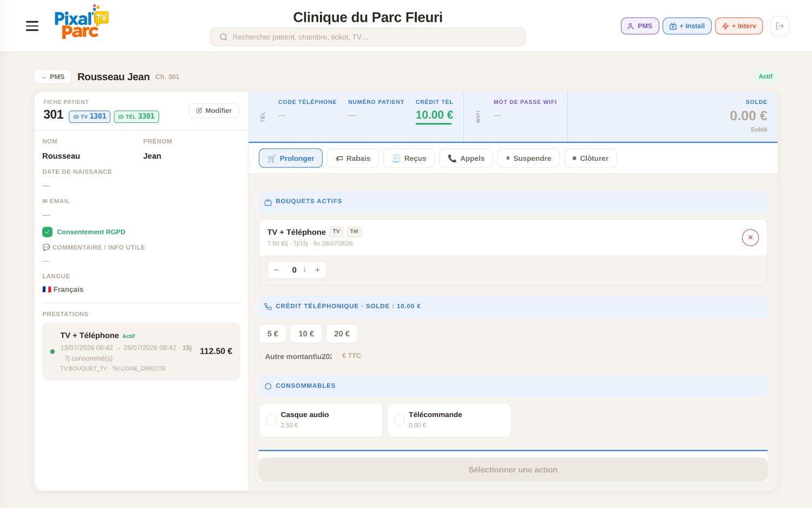Check the Télécommande consumable
This screenshot has width=812, height=508.
[400, 420]
